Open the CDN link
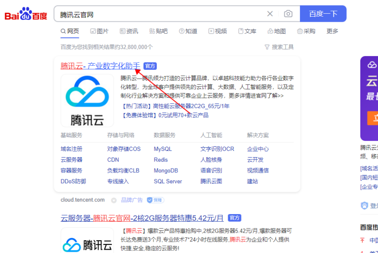This screenshot has height=253, width=378. click(113, 160)
